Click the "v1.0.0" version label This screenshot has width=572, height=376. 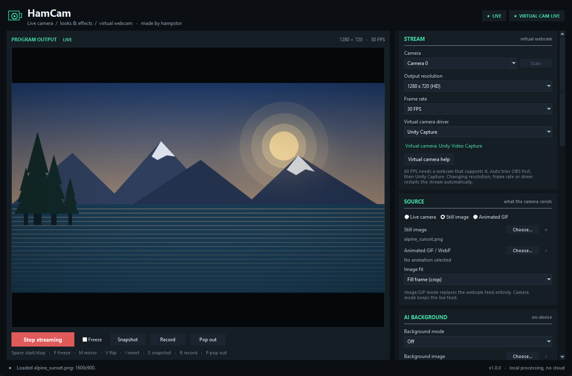(x=495, y=368)
